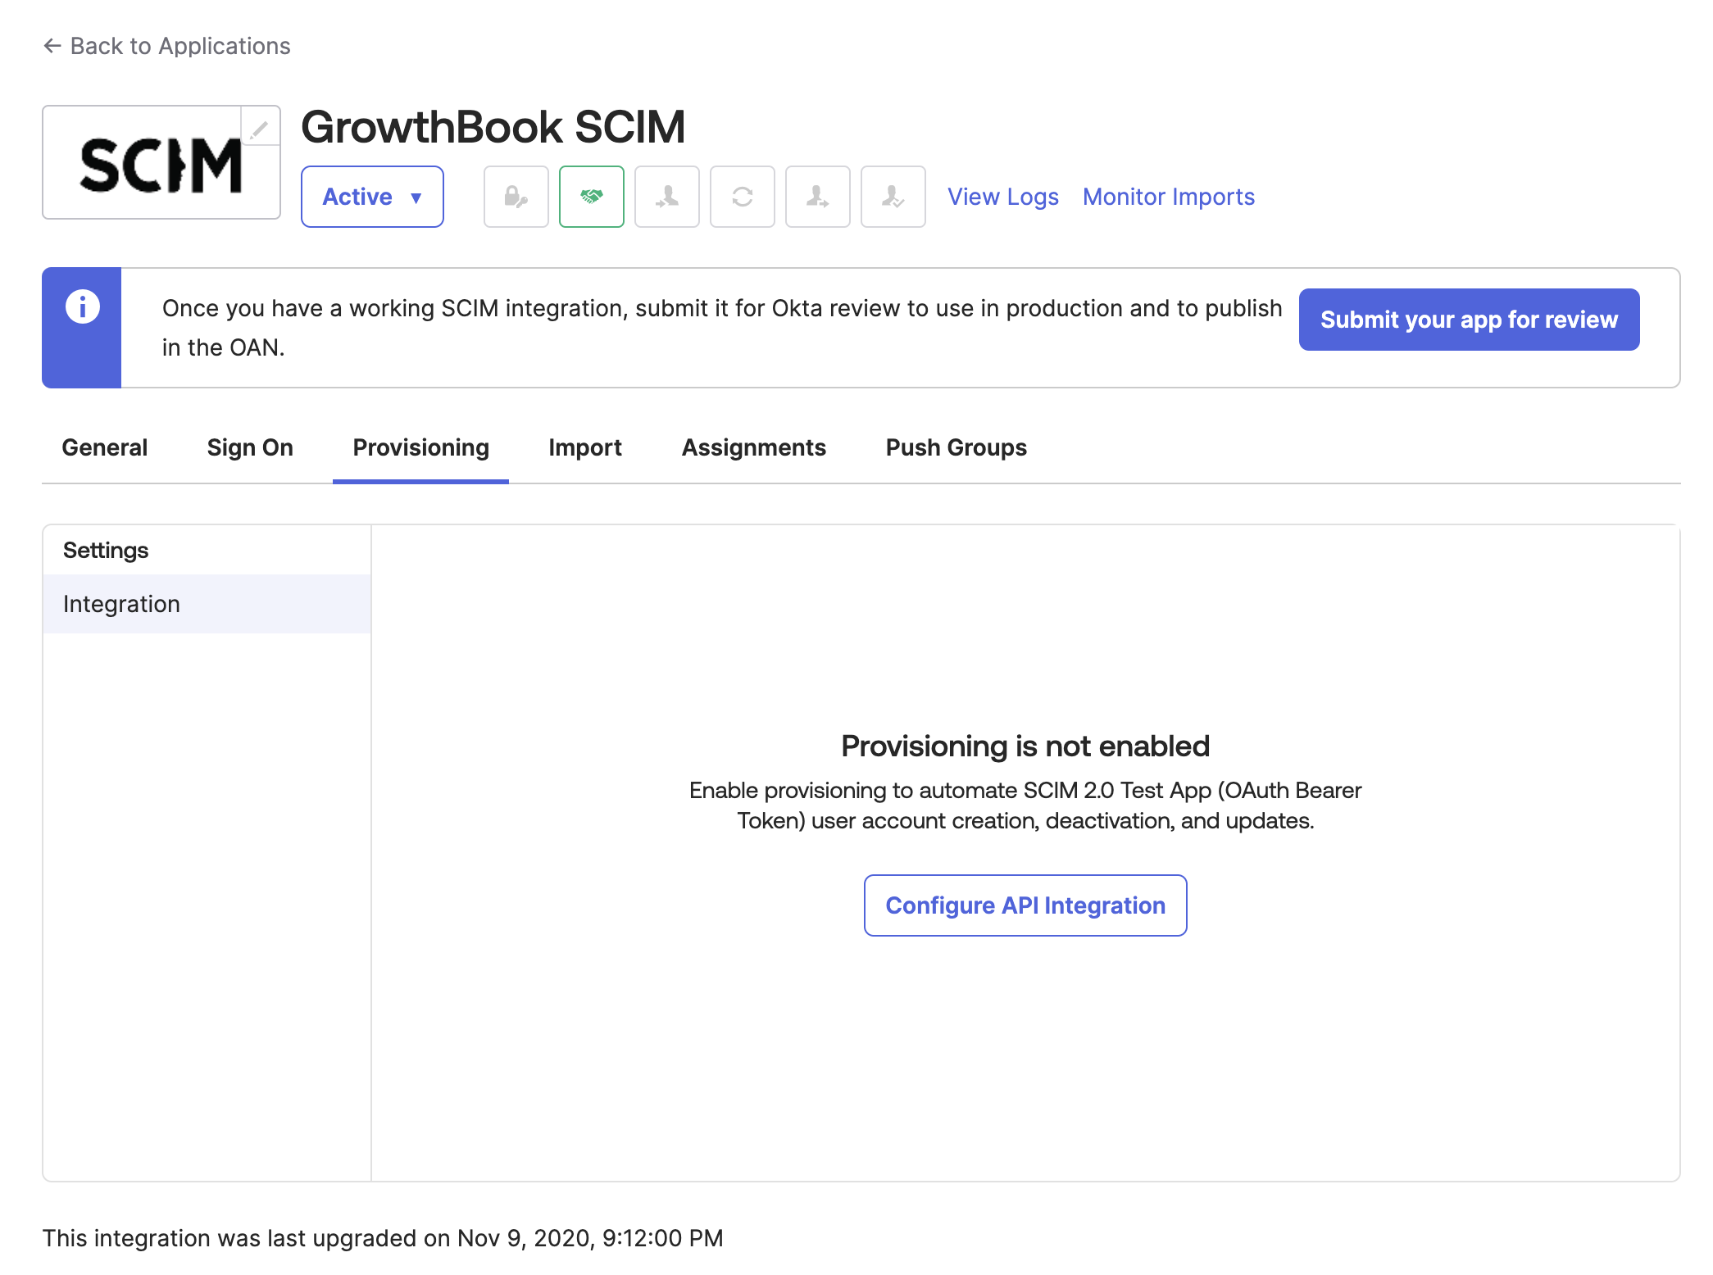Open the Active status dropdown
Image resolution: width=1713 pixels, height=1275 pixels.
[372, 197]
